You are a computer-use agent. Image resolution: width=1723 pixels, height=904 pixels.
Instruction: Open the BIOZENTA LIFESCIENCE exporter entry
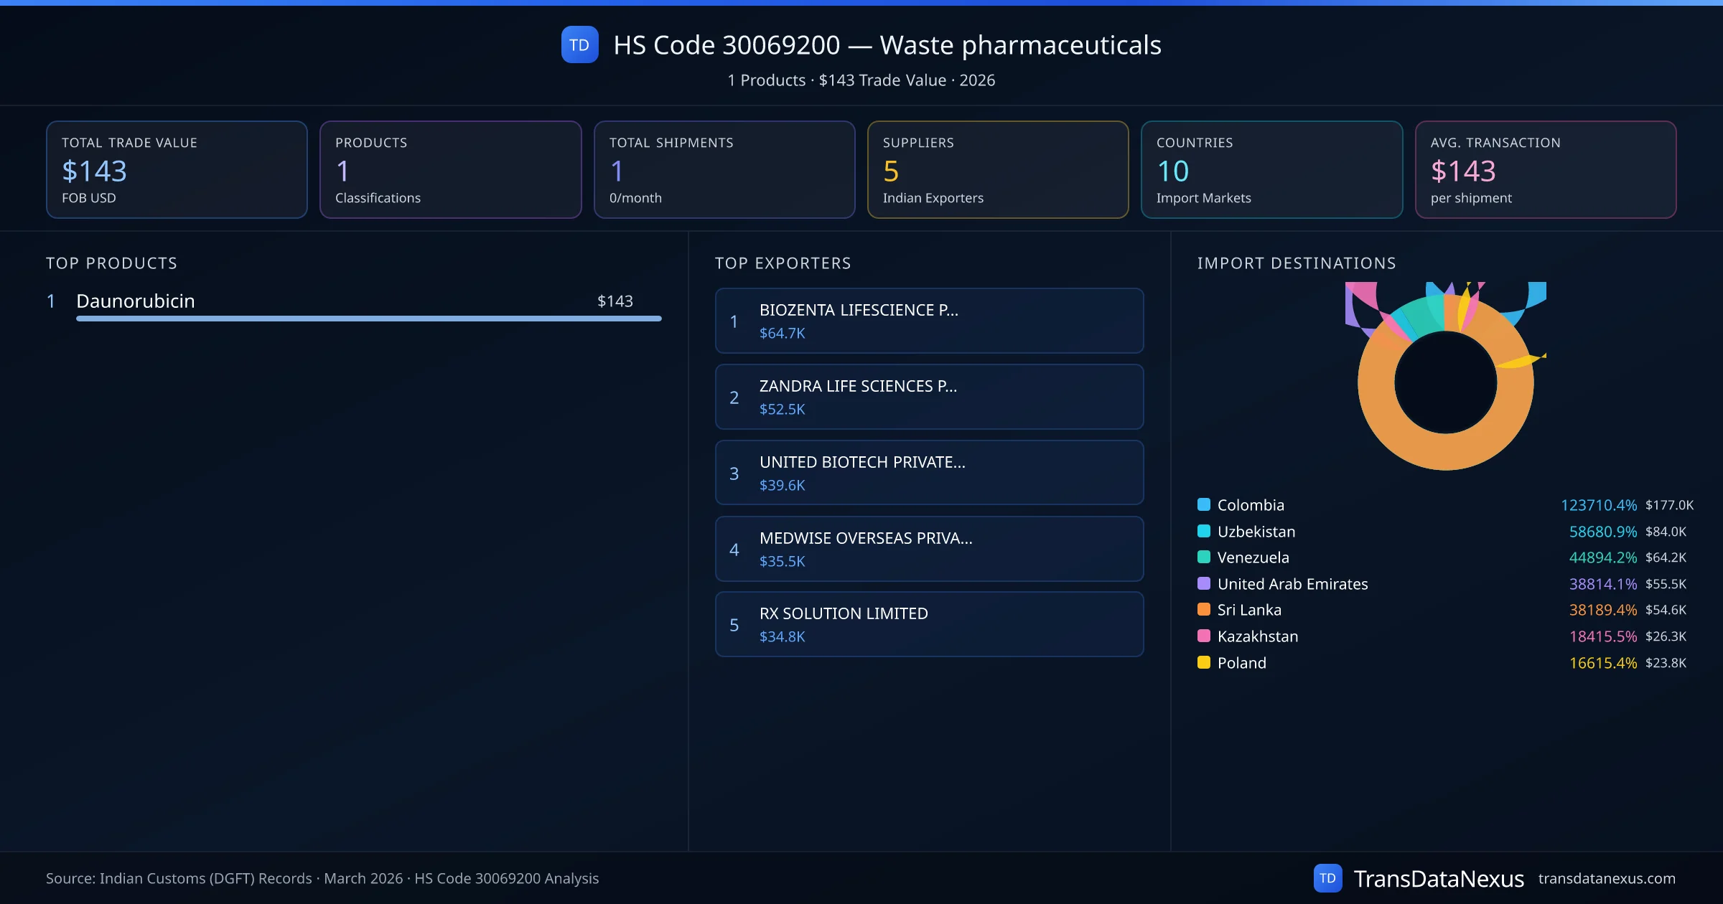(929, 321)
